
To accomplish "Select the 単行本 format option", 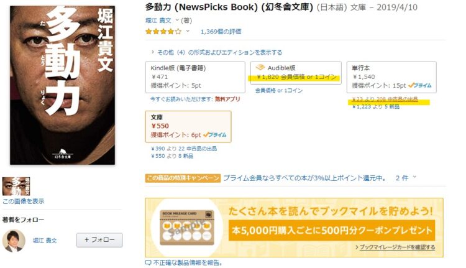I will click(391, 77).
